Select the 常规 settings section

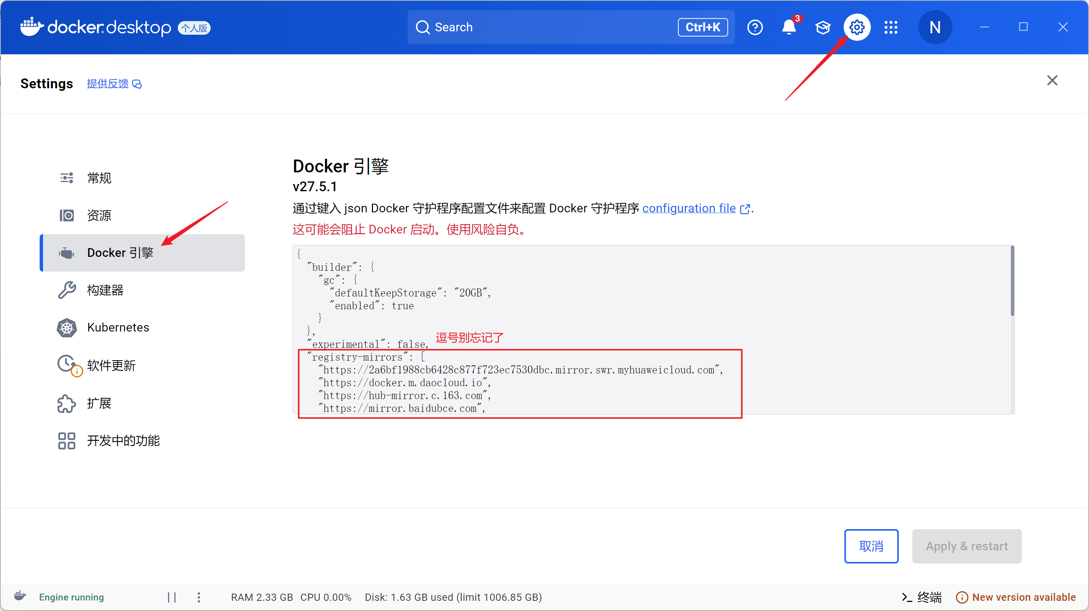point(100,178)
